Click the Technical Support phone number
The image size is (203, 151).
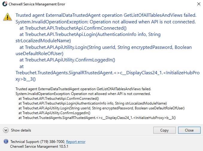point(52,142)
